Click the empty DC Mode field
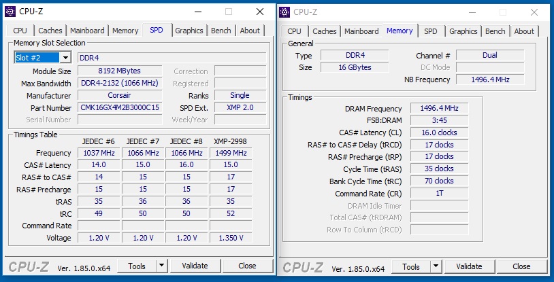The image size is (554, 282). pyautogui.click(x=490, y=67)
